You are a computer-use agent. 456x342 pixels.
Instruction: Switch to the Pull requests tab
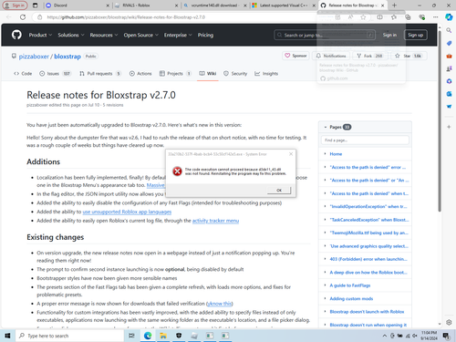pyautogui.click(x=100, y=74)
